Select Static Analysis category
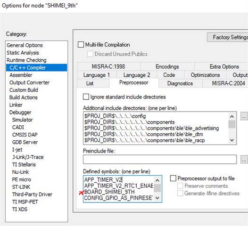 pos(23,53)
